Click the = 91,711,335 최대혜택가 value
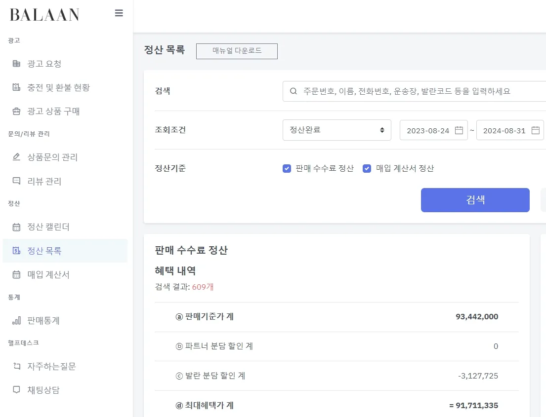 pos(473,405)
